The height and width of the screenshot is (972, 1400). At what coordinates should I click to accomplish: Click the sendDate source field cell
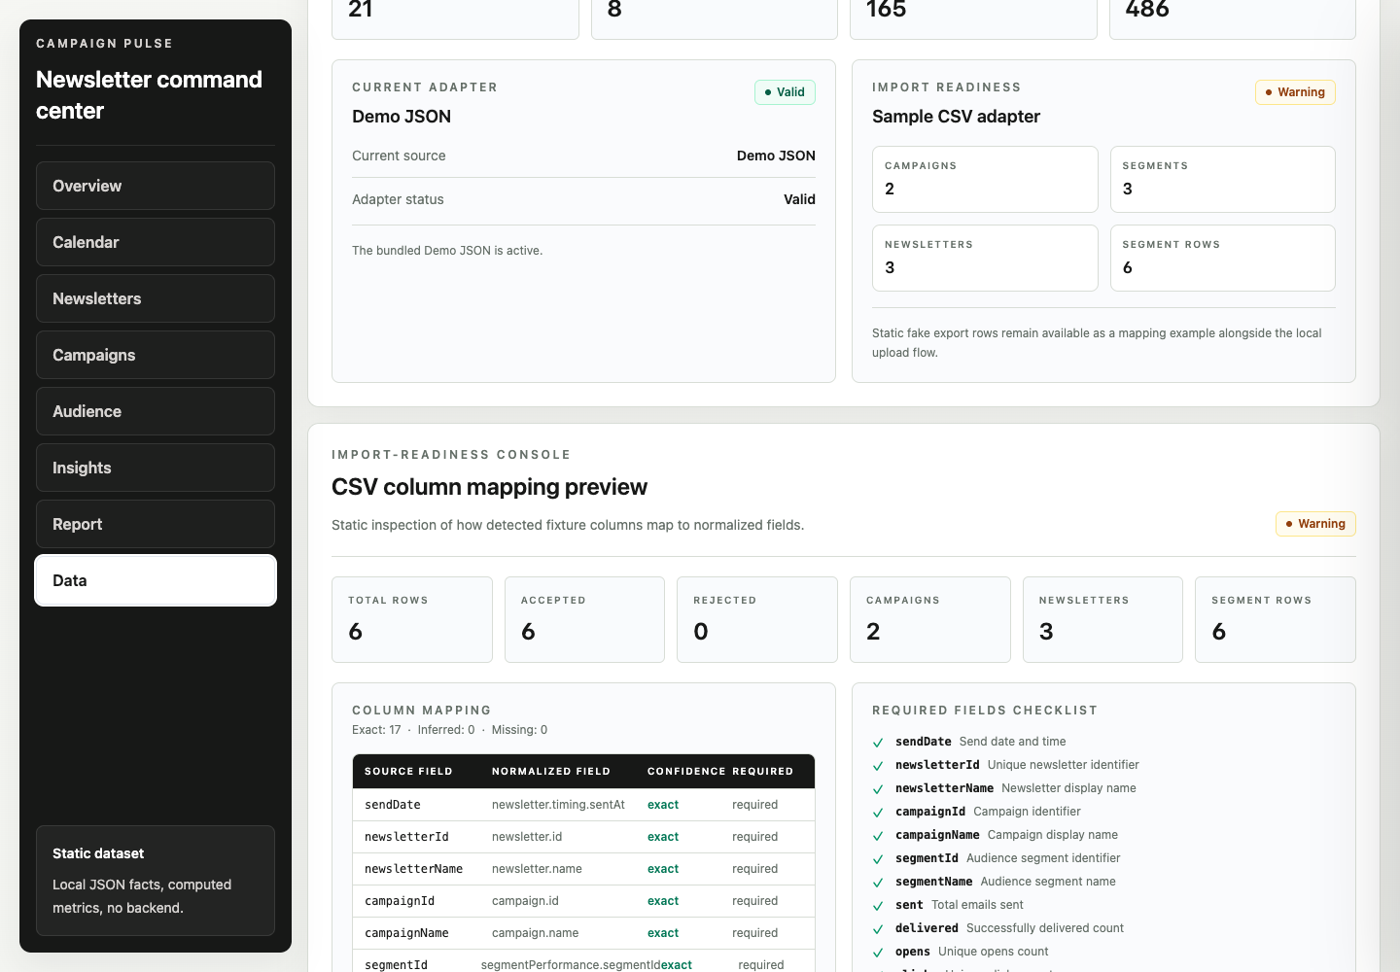(x=393, y=805)
